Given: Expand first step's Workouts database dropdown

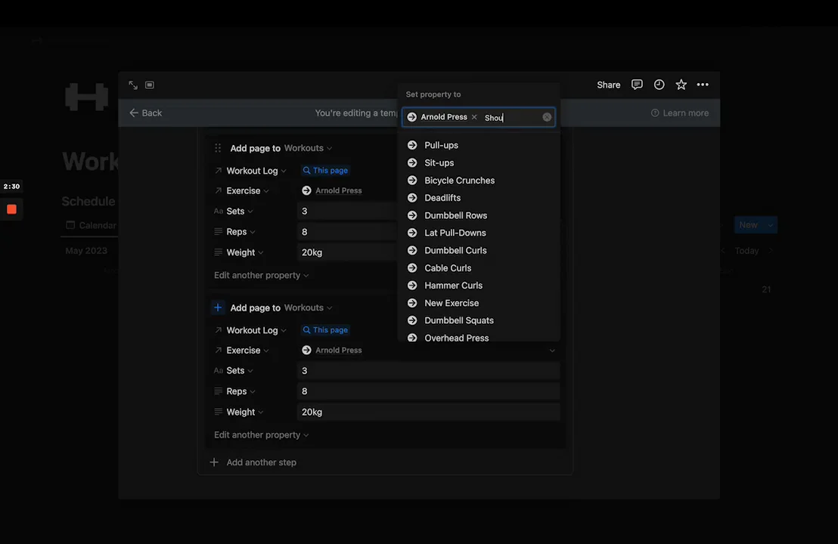Looking at the screenshot, I should (x=308, y=148).
